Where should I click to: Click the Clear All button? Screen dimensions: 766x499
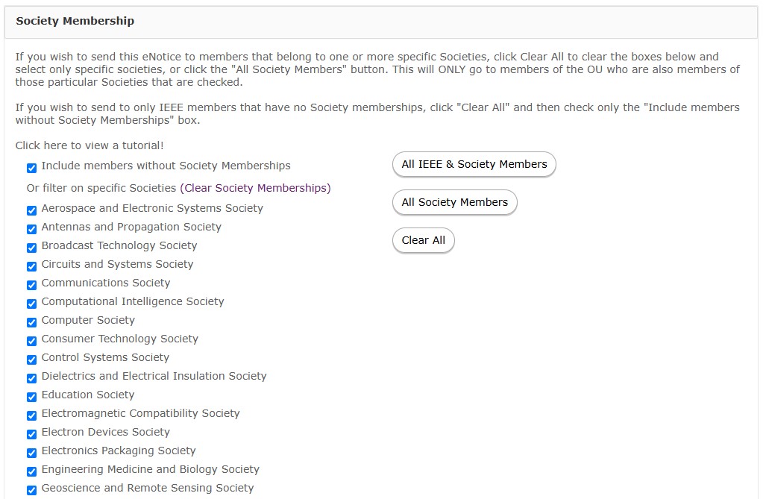pos(423,240)
